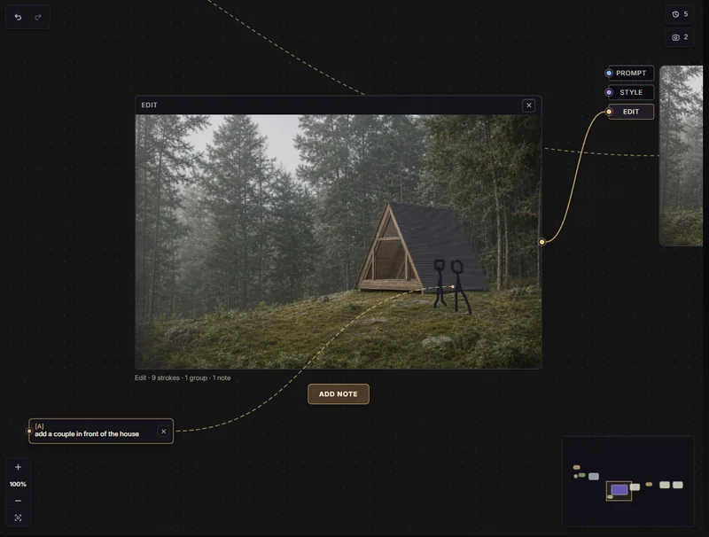Select the STYLE node tab

click(631, 92)
